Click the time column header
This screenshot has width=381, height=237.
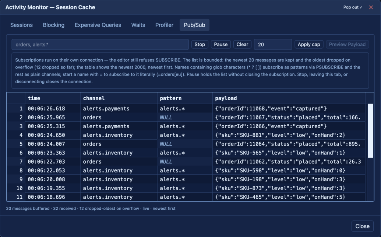(53, 98)
